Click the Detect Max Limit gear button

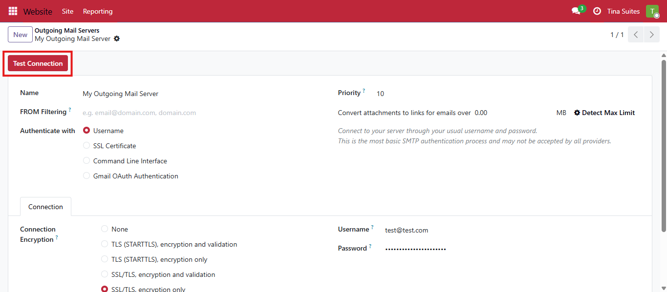tap(604, 113)
